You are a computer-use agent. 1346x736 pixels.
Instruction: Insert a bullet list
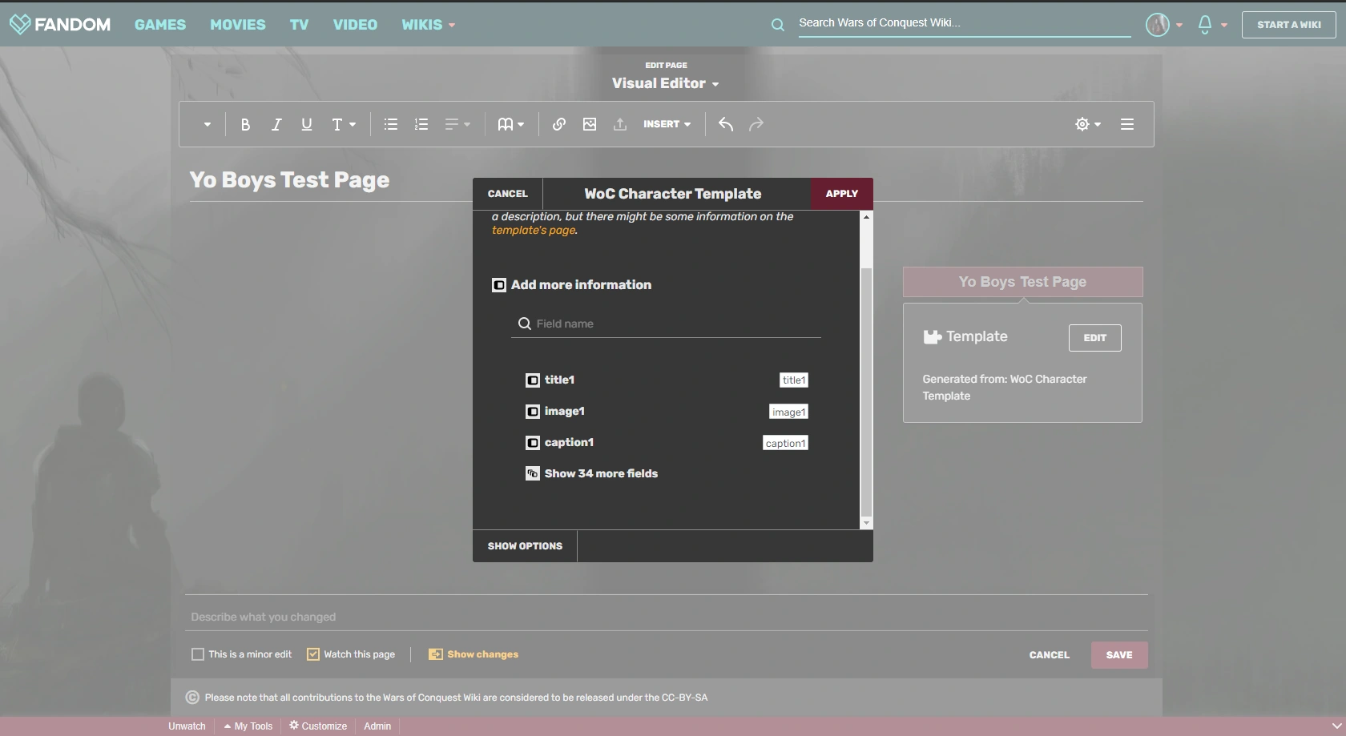[391, 124]
